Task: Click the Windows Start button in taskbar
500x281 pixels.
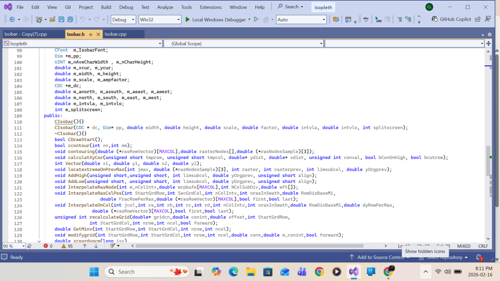Action: [94, 272]
